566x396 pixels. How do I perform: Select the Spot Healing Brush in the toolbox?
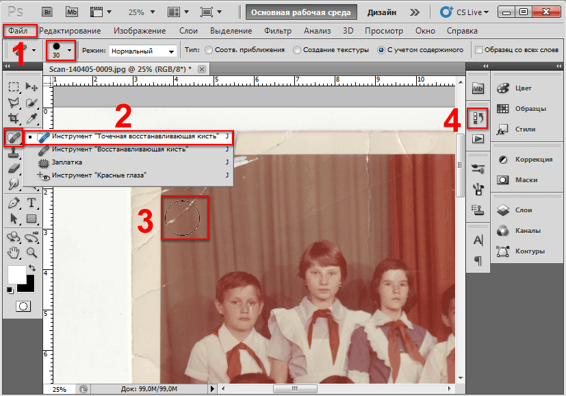[14, 137]
